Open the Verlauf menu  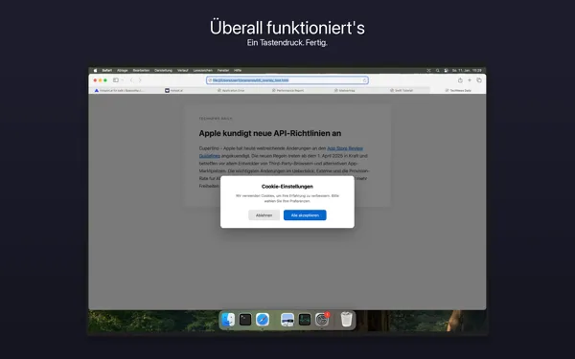[183, 70]
